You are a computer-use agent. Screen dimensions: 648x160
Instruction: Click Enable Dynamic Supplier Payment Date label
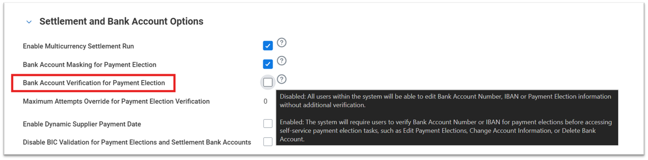(82, 124)
